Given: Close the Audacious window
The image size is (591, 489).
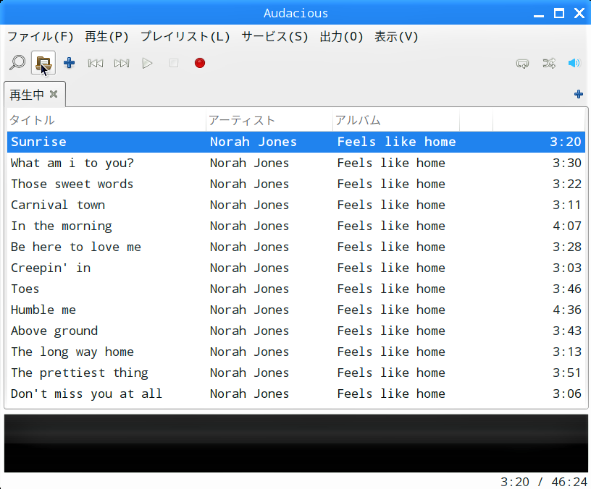Looking at the screenshot, I should click(x=579, y=14).
